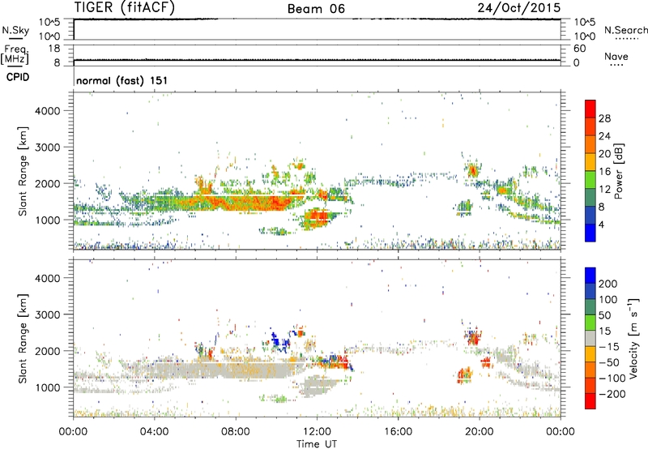Click the CPID label
This screenshot has height=449, width=648.
point(18,77)
